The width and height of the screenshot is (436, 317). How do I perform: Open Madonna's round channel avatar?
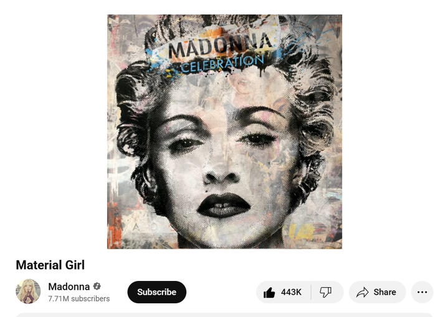tap(28, 291)
